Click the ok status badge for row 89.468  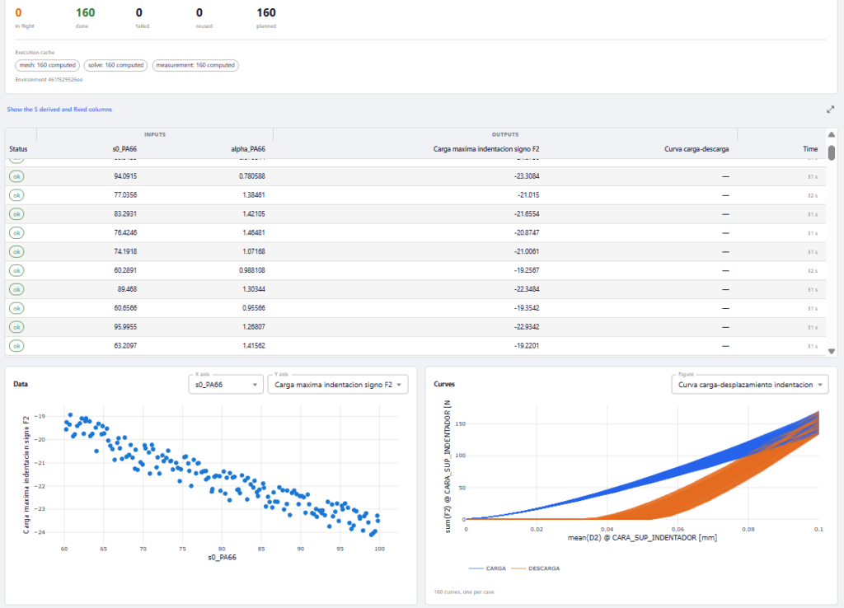click(16, 289)
